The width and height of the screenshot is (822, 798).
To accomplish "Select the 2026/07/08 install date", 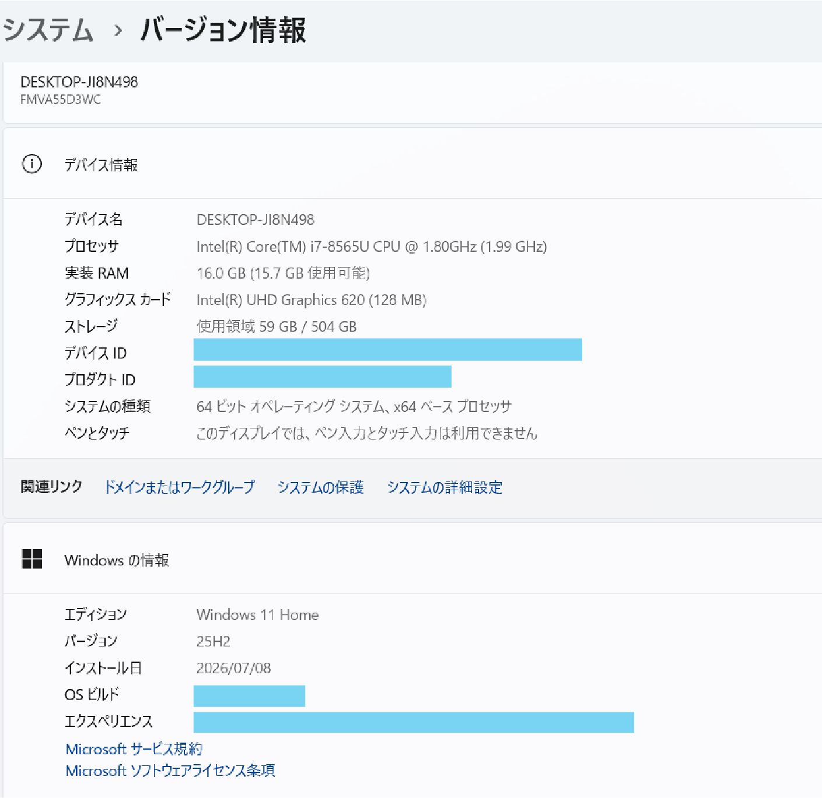I will click(x=233, y=668).
